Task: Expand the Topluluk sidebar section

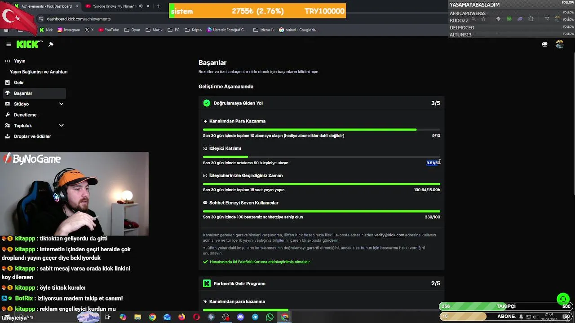Action: coord(34,126)
